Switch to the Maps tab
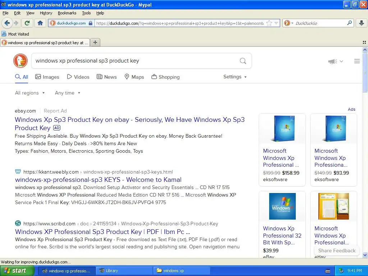This screenshot has width=368, height=276. click(134, 77)
